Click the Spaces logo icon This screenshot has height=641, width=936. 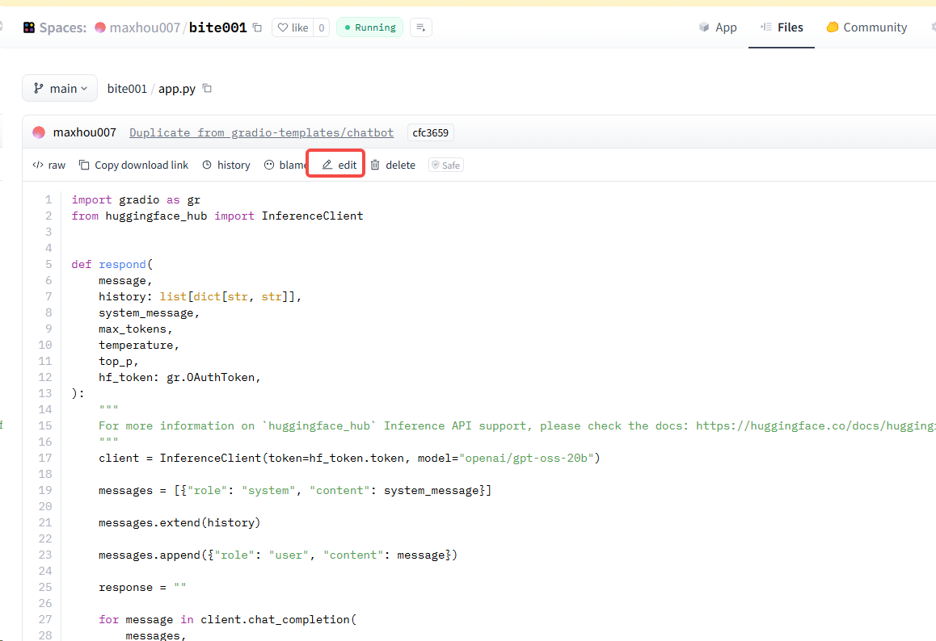click(x=28, y=27)
